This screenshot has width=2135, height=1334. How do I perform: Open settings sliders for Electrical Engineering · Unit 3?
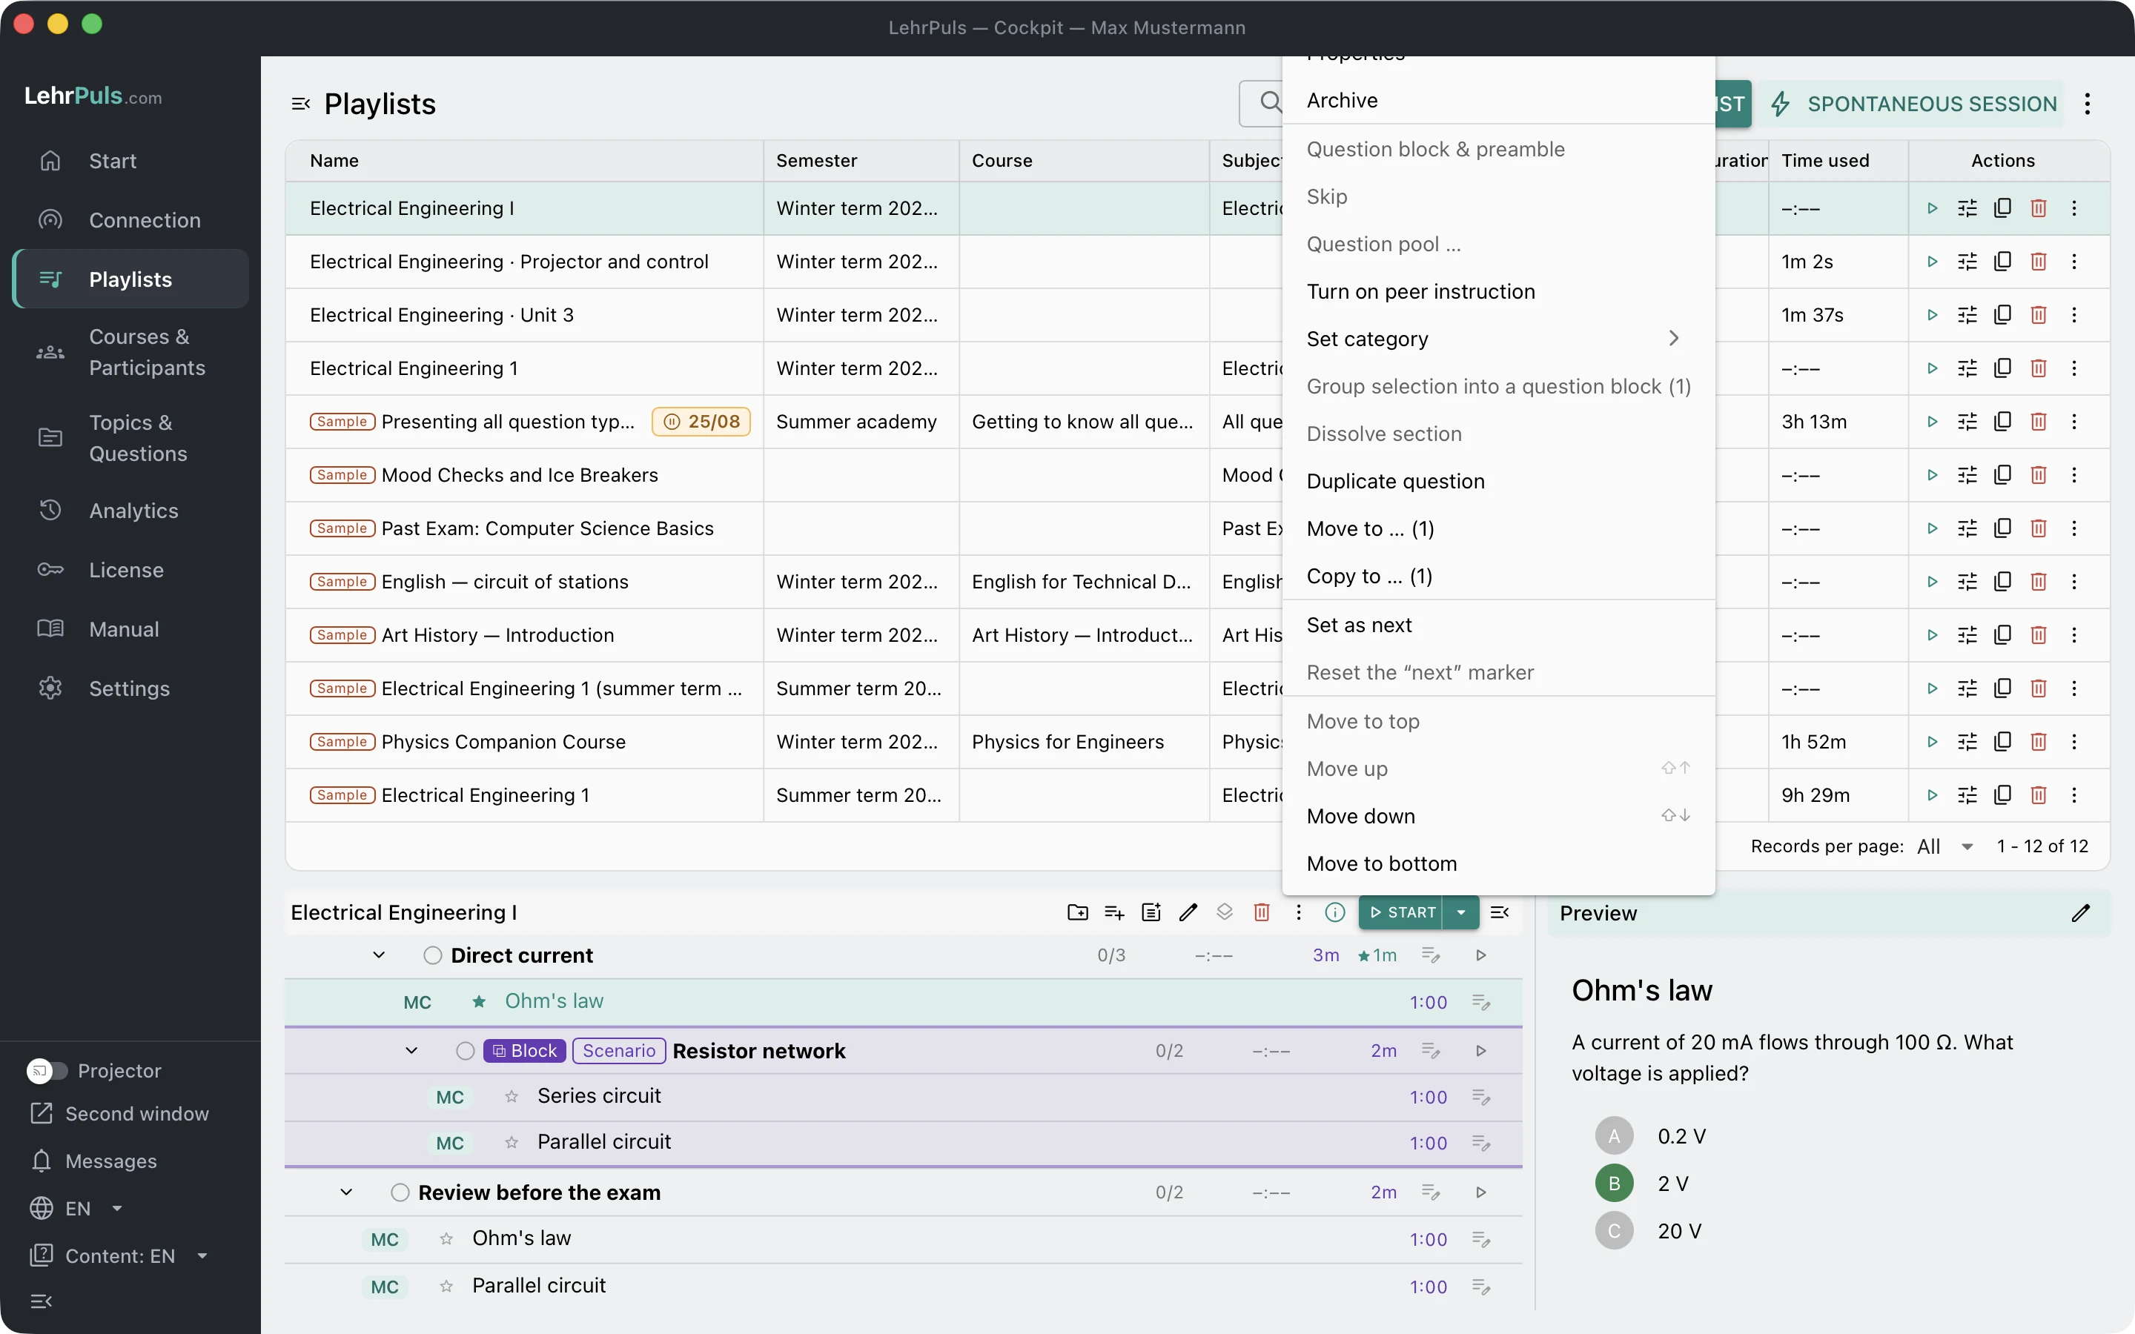[x=1967, y=315]
